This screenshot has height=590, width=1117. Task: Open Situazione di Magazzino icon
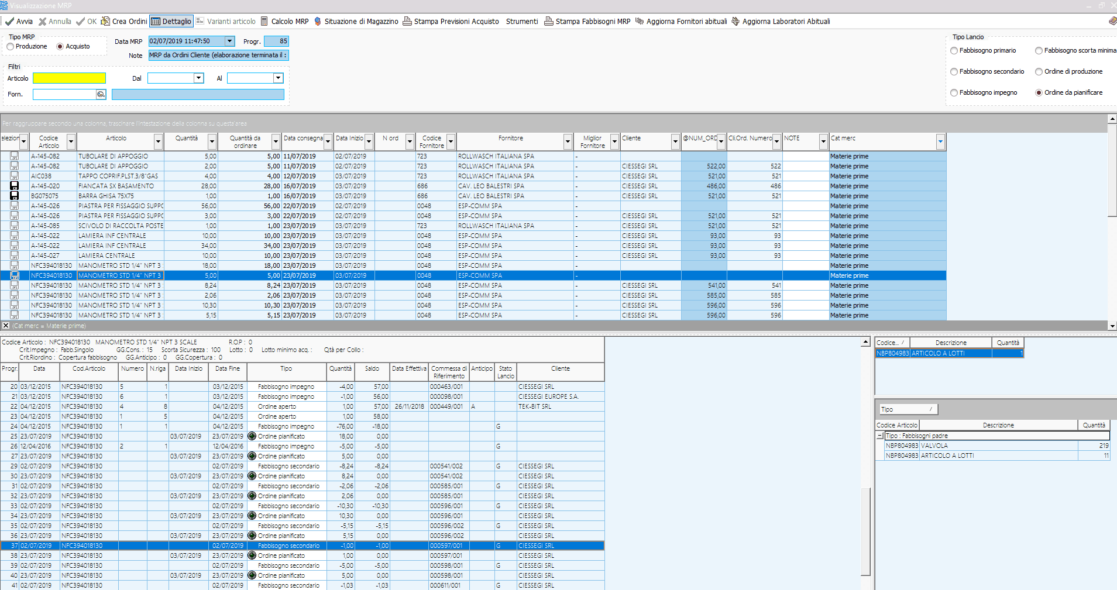pos(318,22)
